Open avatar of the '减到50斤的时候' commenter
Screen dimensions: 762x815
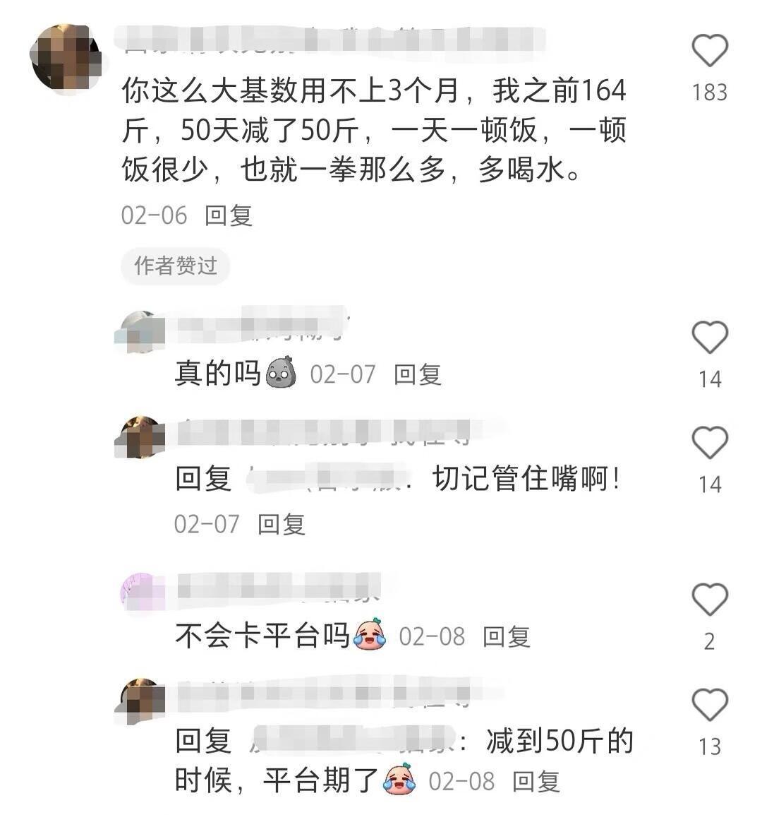pyautogui.click(x=140, y=700)
